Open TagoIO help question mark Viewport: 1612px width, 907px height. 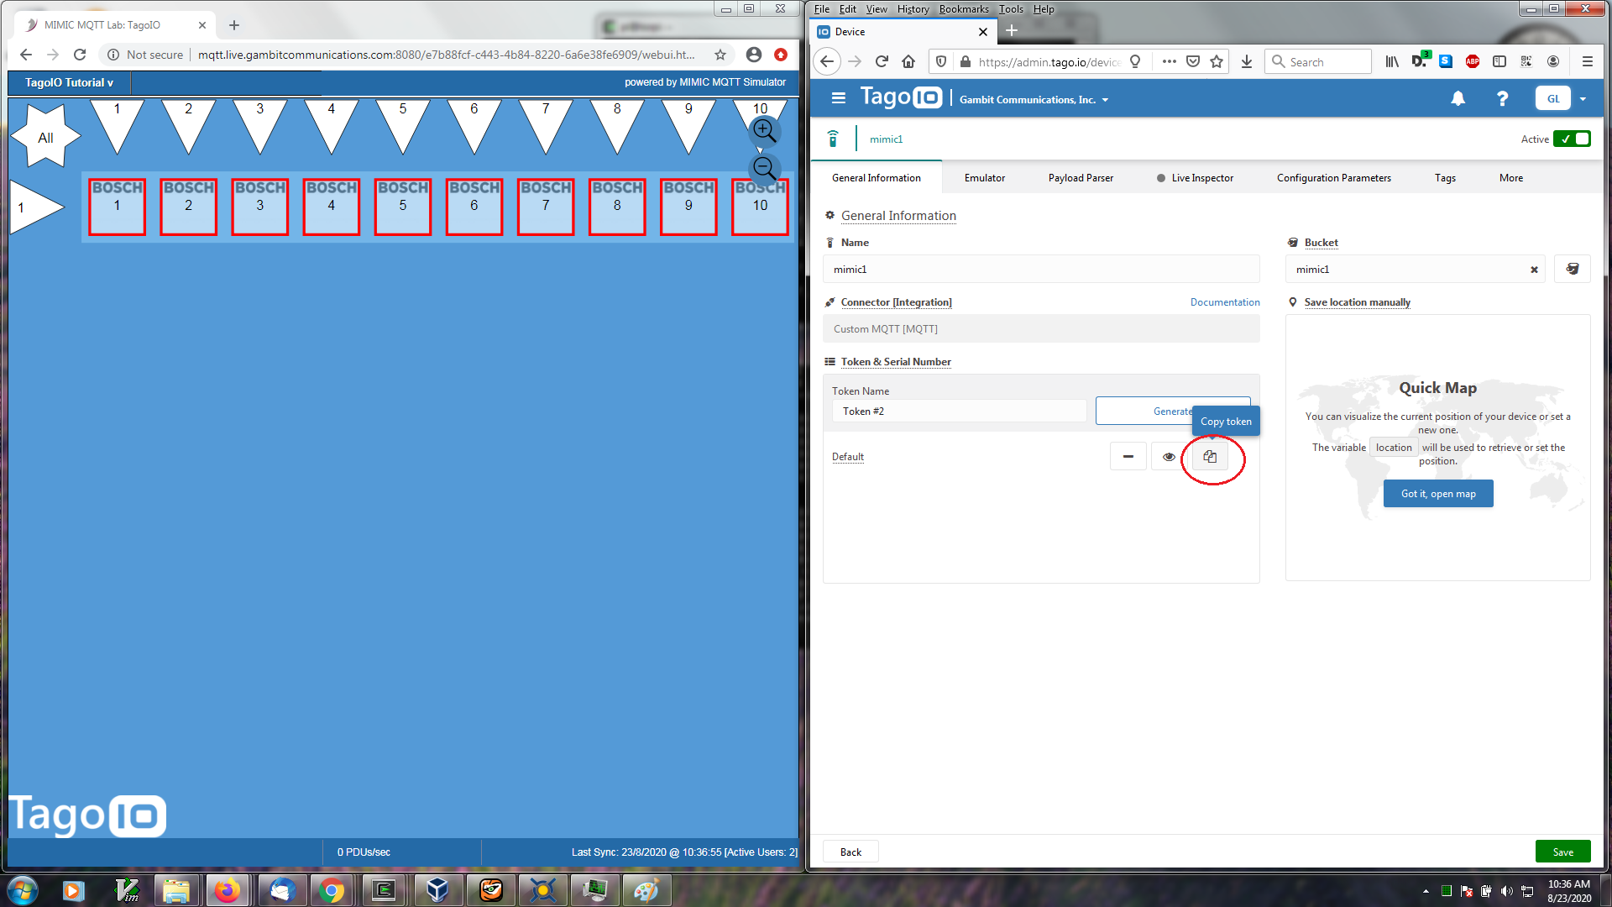point(1502,98)
